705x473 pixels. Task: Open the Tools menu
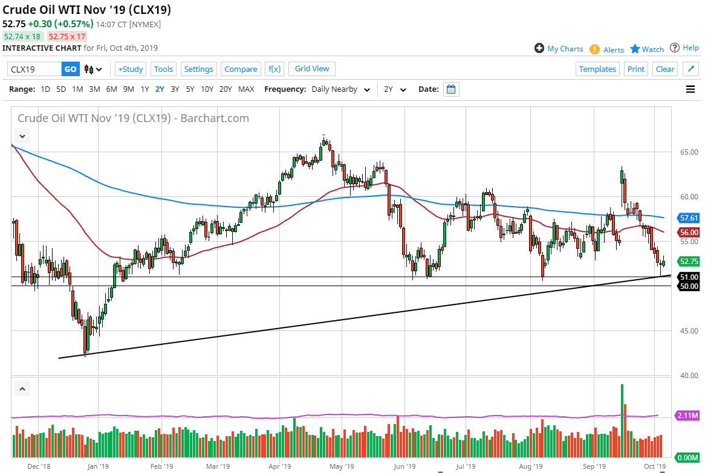pos(163,69)
